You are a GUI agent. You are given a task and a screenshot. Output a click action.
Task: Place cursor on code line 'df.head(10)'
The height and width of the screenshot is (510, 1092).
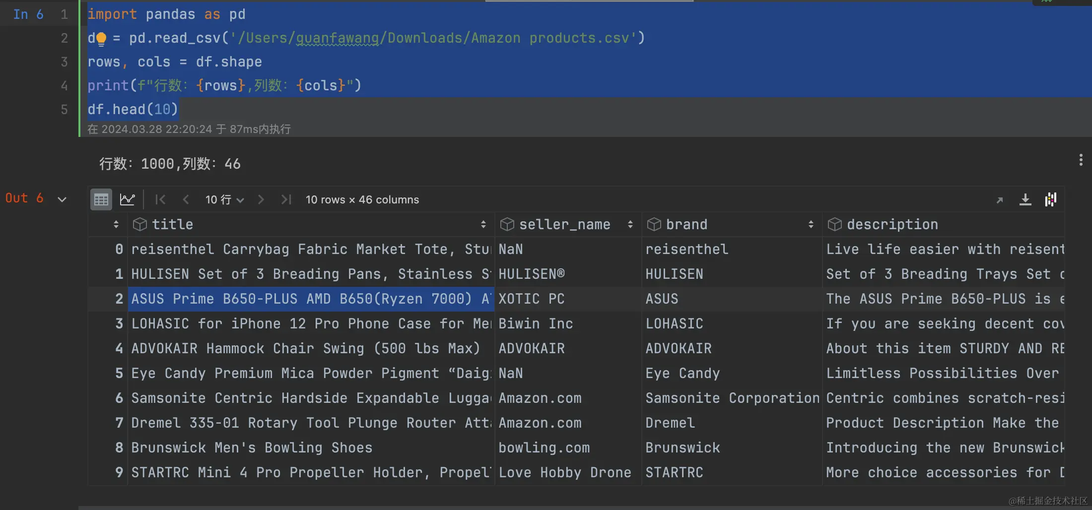pyautogui.click(x=133, y=109)
